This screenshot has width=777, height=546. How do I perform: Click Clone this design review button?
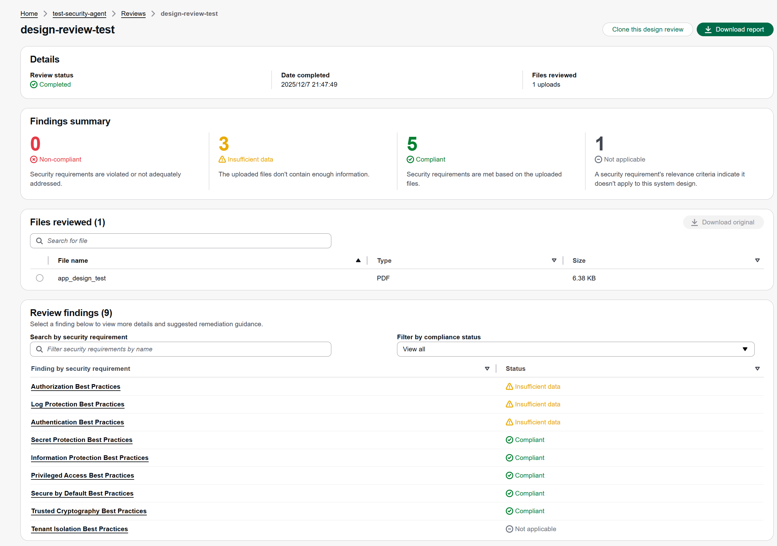(647, 30)
